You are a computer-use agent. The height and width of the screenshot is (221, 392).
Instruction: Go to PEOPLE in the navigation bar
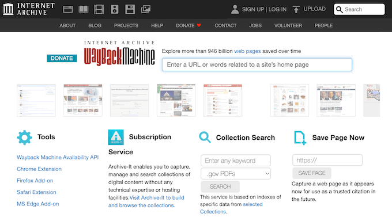[323, 25]
